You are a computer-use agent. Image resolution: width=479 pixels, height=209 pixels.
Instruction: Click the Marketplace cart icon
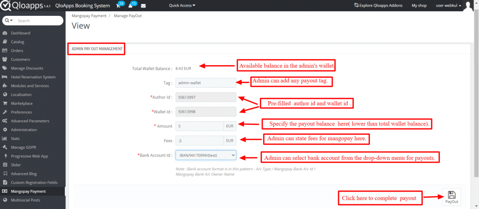(x=5, y=103)
